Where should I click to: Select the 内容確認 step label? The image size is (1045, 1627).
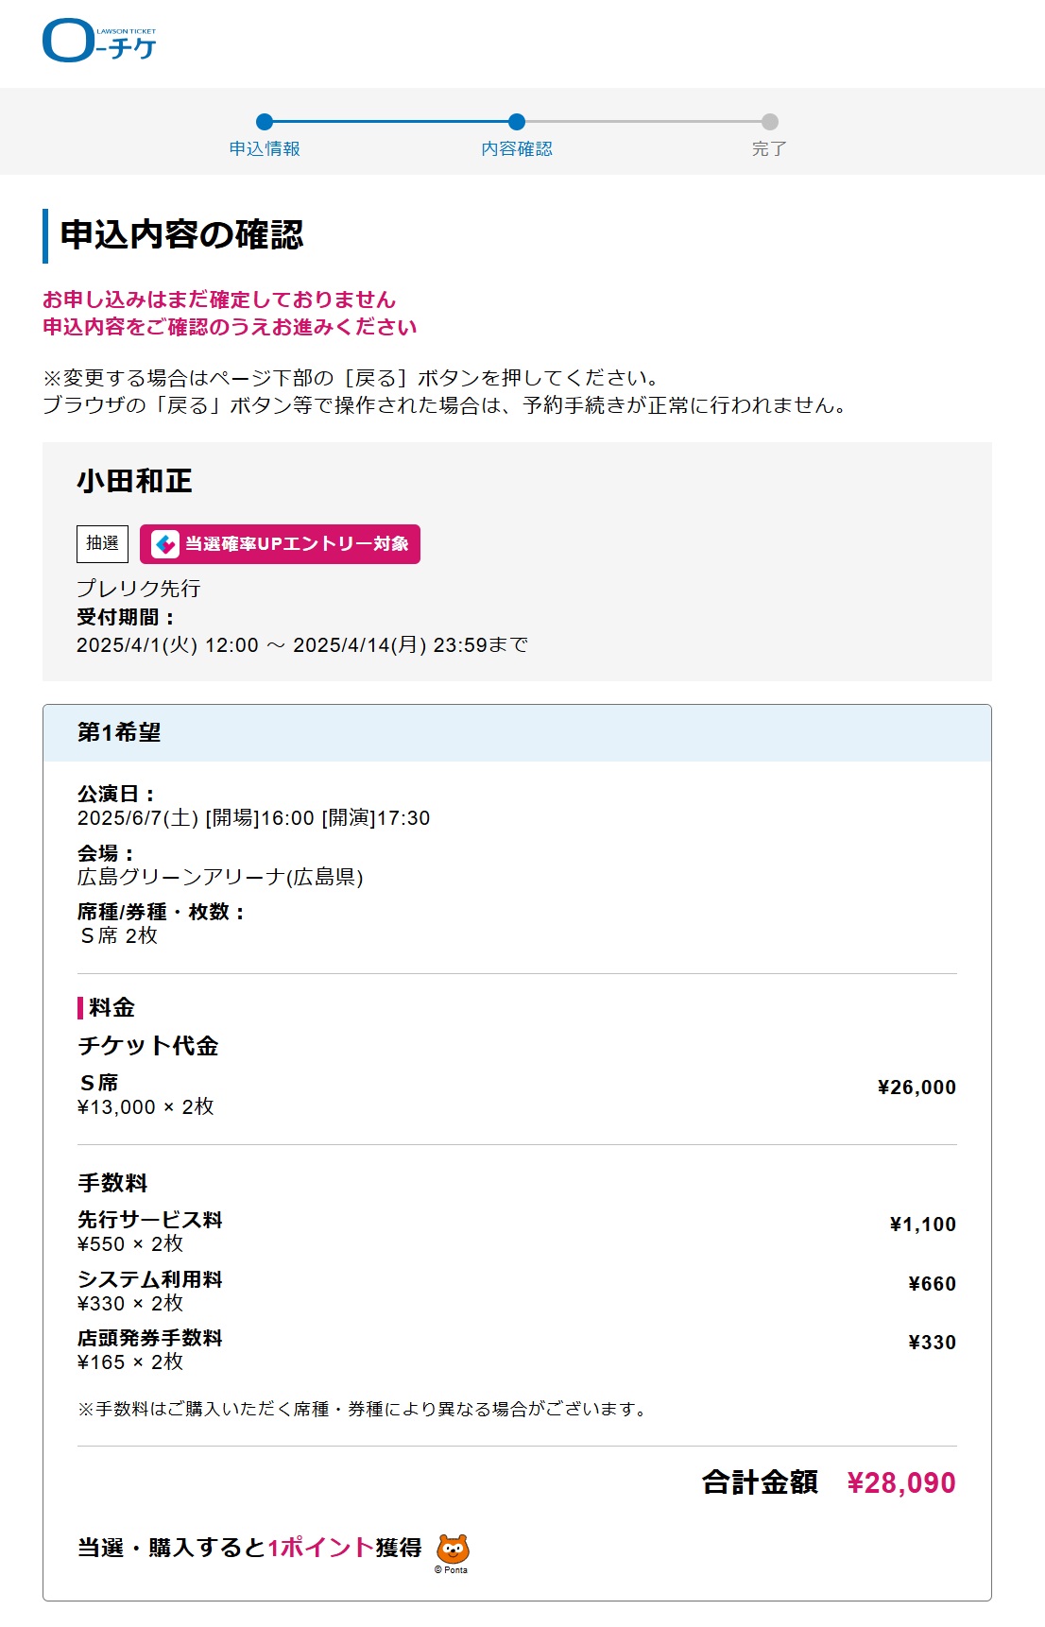(x=517, y=149)
